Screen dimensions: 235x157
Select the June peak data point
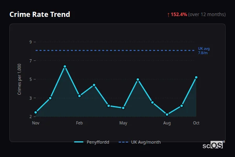click(138, 79)
